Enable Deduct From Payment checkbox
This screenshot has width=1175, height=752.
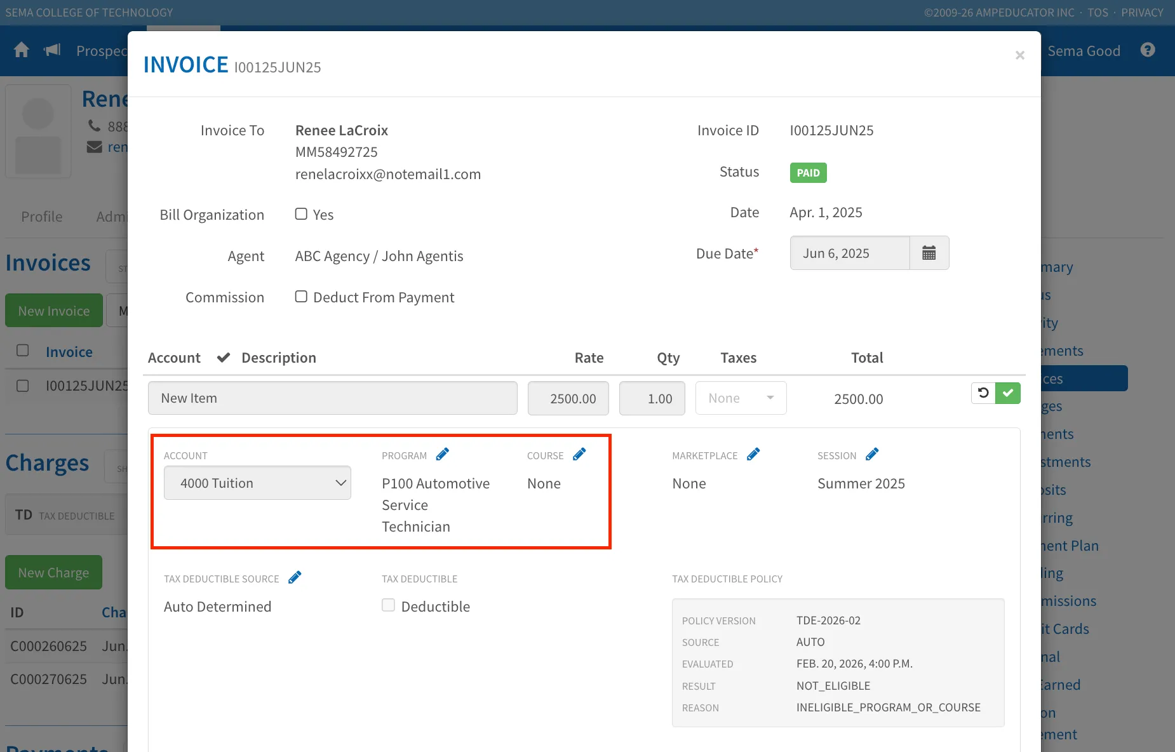coord(301,297)
